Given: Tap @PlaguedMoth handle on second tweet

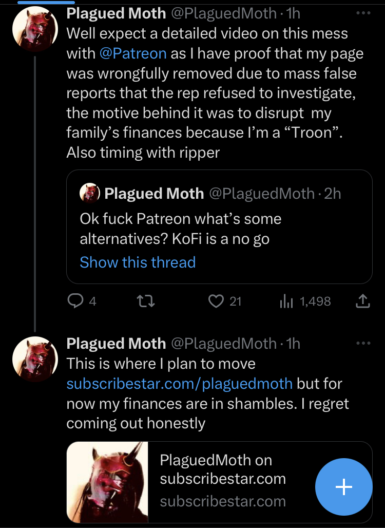Looking at the screenshot, I should click(224, 344).
